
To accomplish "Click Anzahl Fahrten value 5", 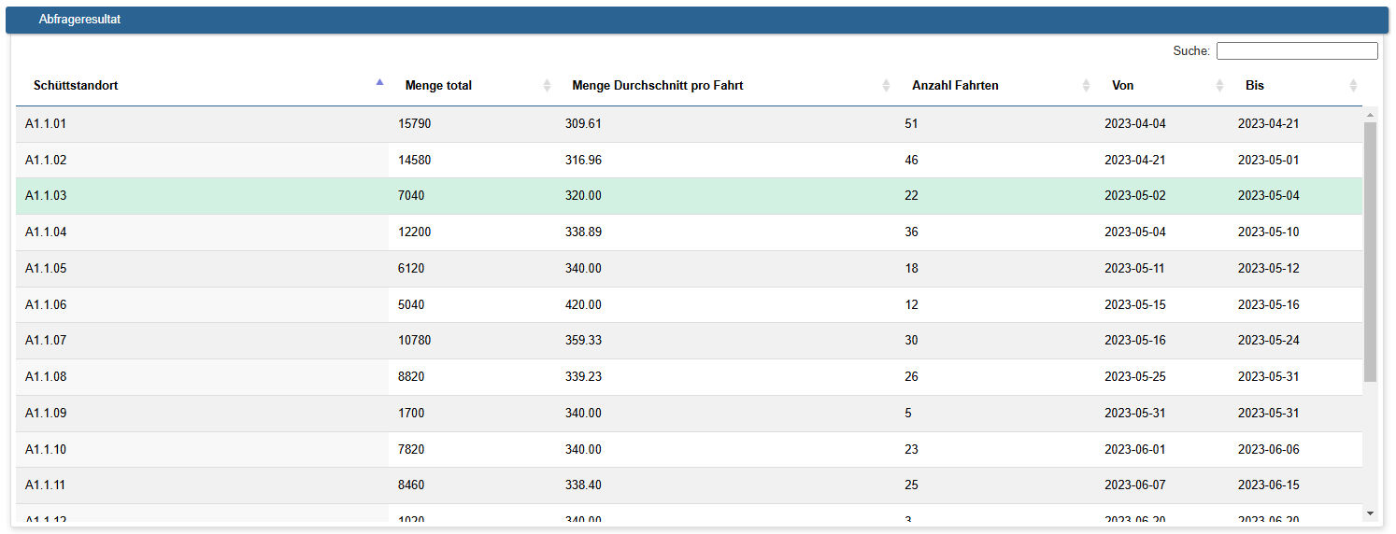I will [x=908, y=414].
